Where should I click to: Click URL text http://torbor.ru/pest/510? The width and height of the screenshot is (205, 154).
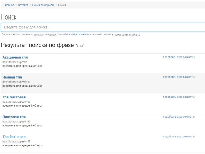coord(16,82)
